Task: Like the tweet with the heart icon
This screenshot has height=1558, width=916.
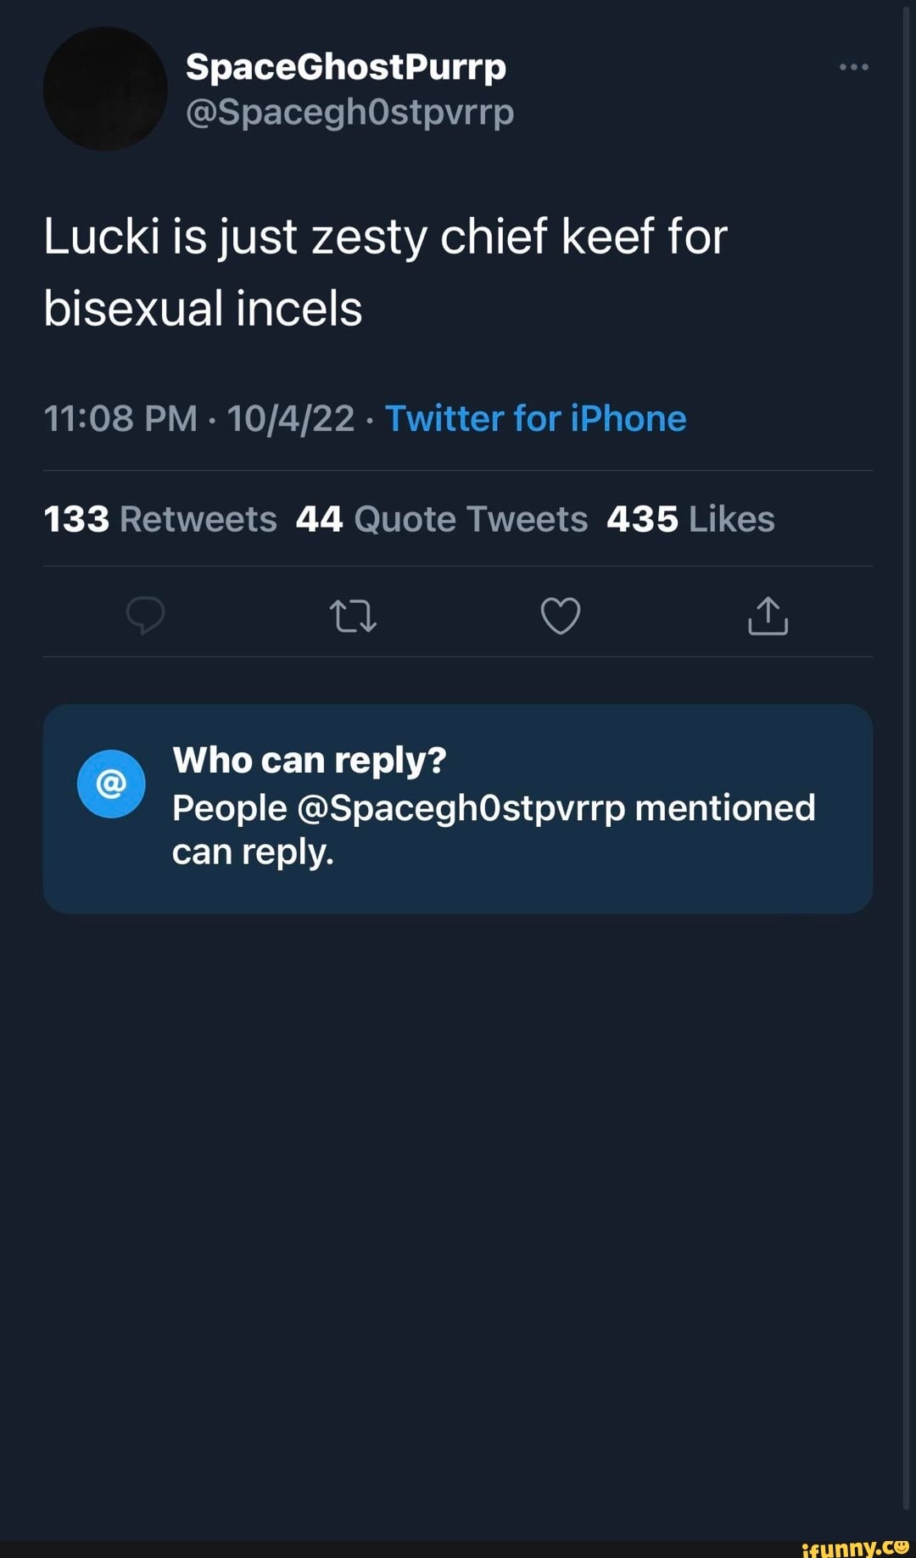Action: pyautogui.click(x=561, y=616)
